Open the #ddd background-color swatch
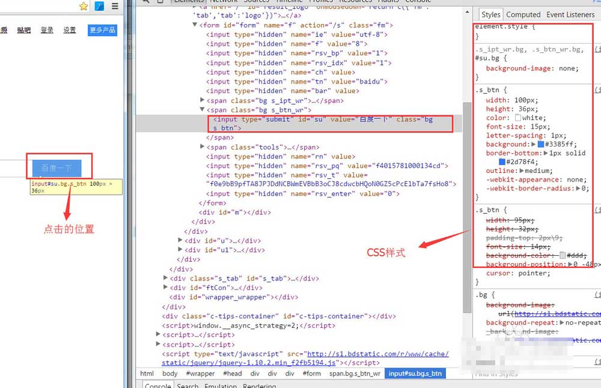601x388 pixels. [563, 255]
